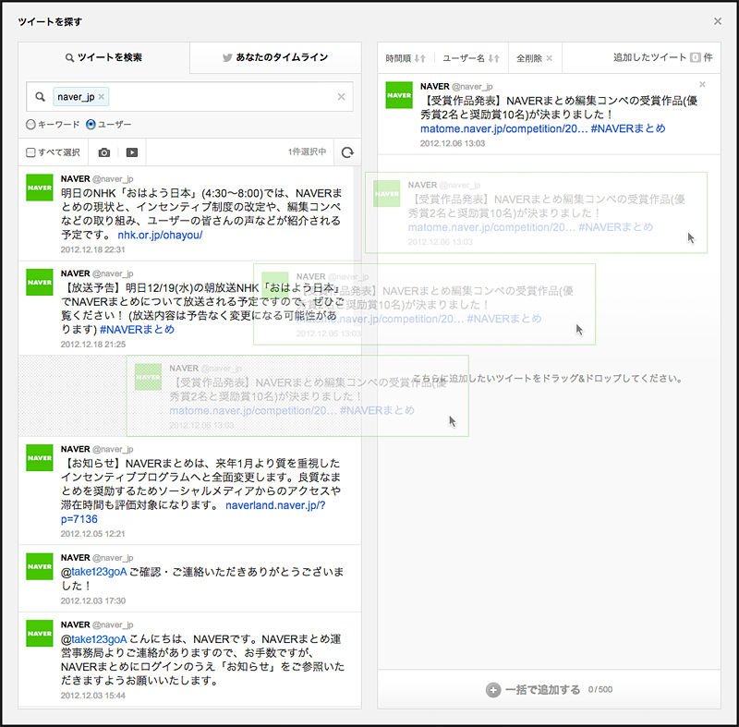
Task: Close the ツイートを探す dialog
Action: (x=718, y=21)
